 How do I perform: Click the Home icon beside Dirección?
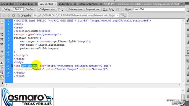pyautogui.click(x=18, y=16)
